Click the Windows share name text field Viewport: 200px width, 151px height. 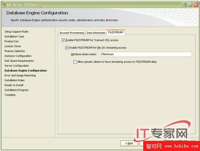[146, 54]
